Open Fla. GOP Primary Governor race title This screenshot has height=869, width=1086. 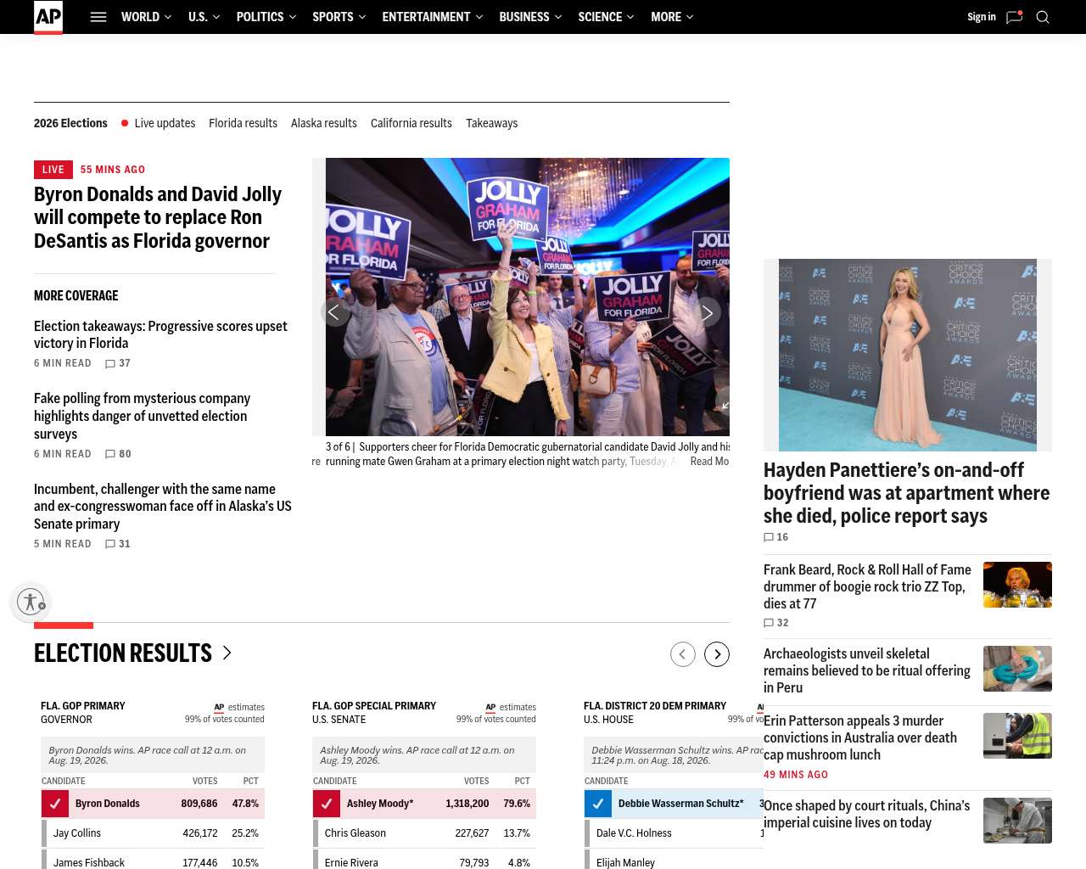(83, 713)
